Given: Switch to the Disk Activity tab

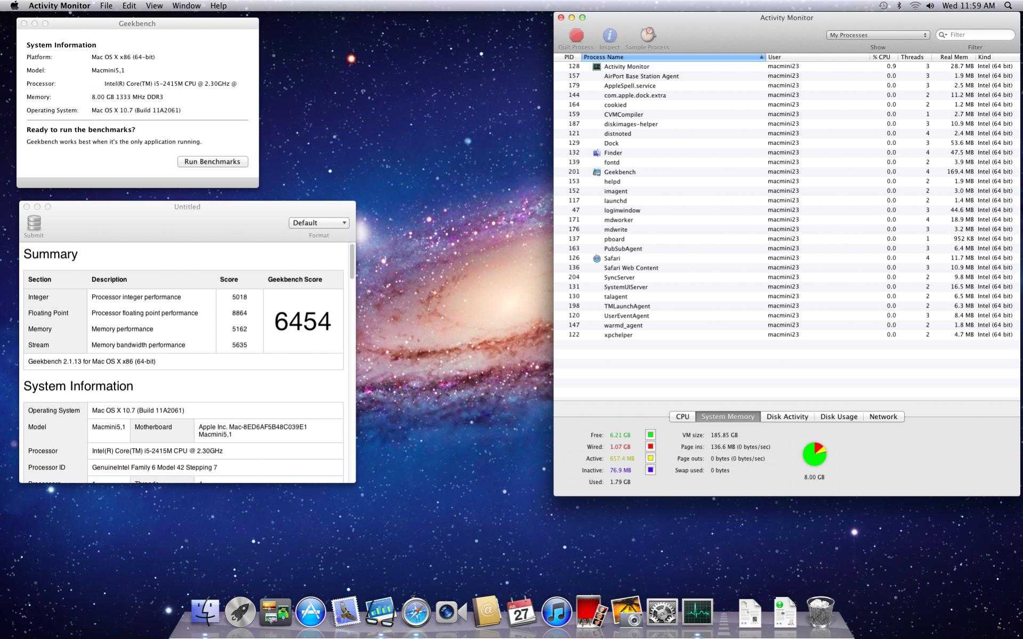Looking at the screenshot, I should 787,417.
